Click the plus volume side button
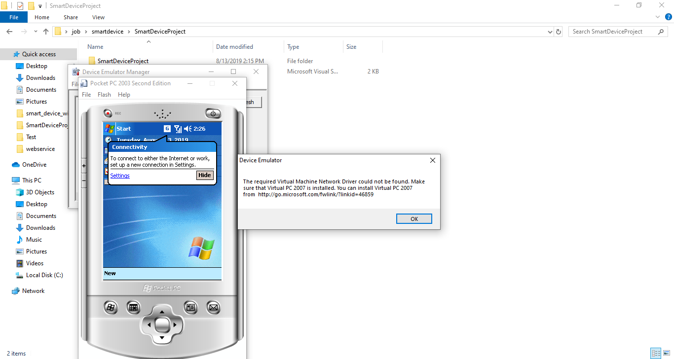The height and width of the screenshot is (359, 674). coord(83,166)
